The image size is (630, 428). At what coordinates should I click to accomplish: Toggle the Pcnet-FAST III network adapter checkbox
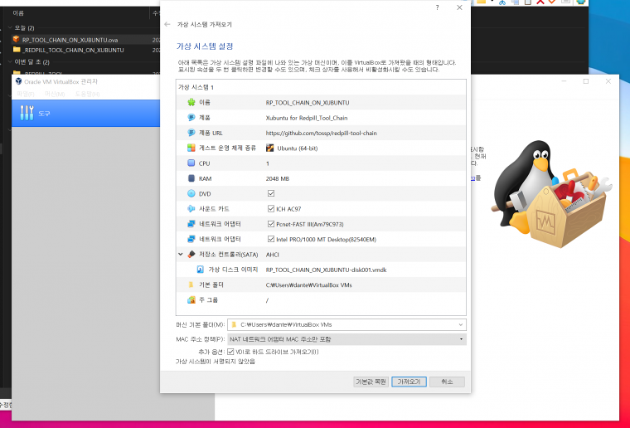[271, 224]
